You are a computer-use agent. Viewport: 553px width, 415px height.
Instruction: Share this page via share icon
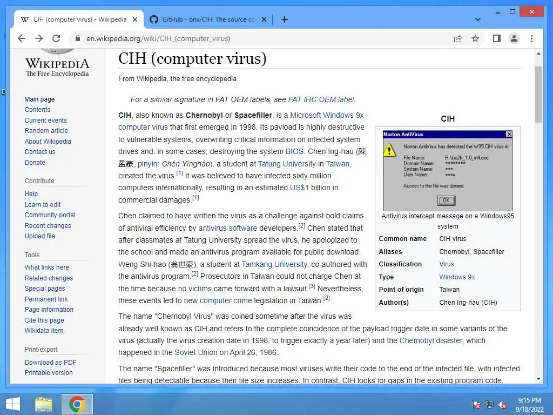[x=458, y=38]
